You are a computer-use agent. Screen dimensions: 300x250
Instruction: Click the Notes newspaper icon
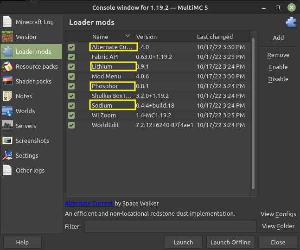(7, 96)
